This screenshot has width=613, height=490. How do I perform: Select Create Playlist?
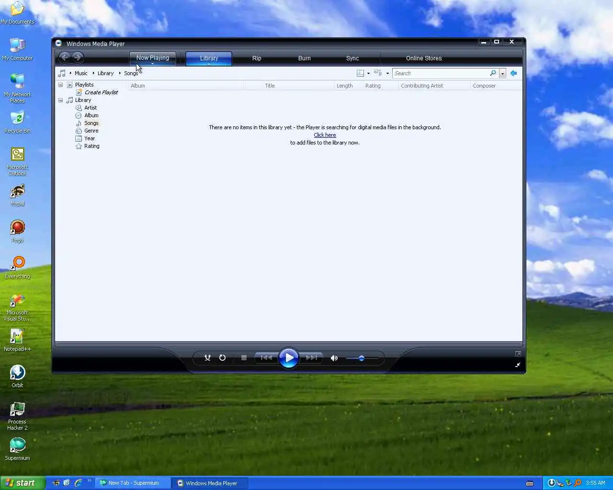[101, 92]
